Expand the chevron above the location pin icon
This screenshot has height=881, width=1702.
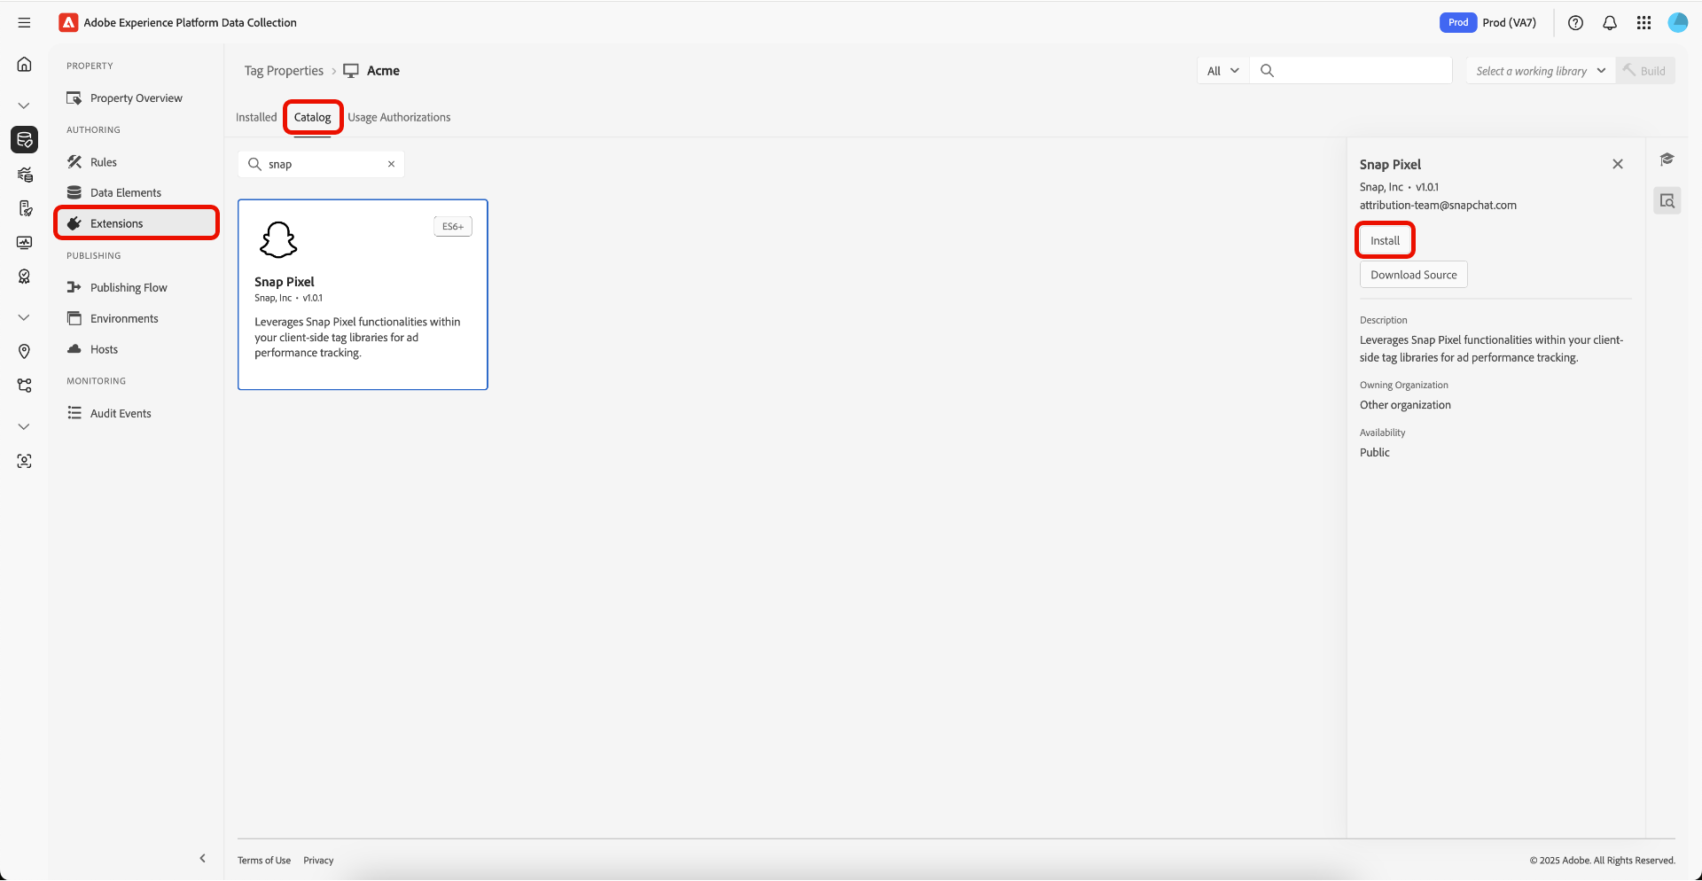(24, 317)
